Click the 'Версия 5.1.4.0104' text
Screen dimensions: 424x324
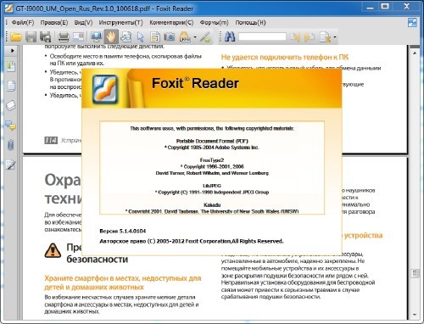coord(123,231)
